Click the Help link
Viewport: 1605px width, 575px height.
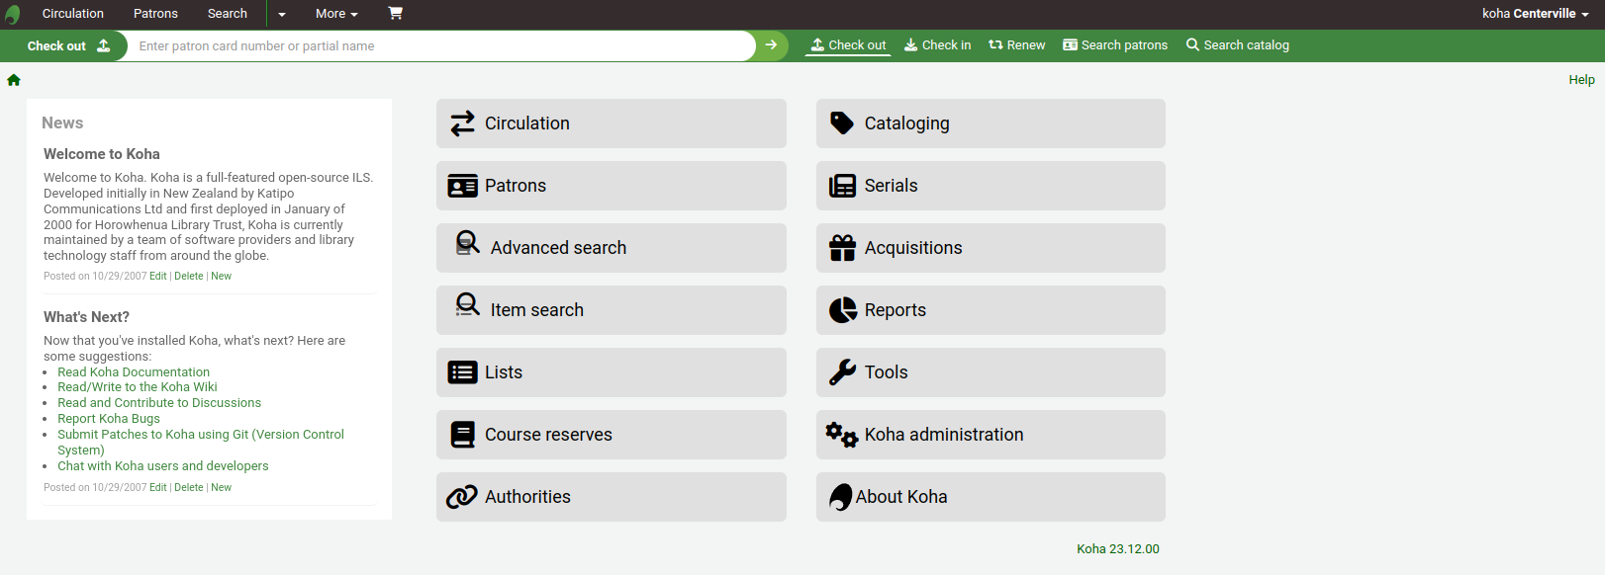pyautogui.click(x=1581, y=80)
